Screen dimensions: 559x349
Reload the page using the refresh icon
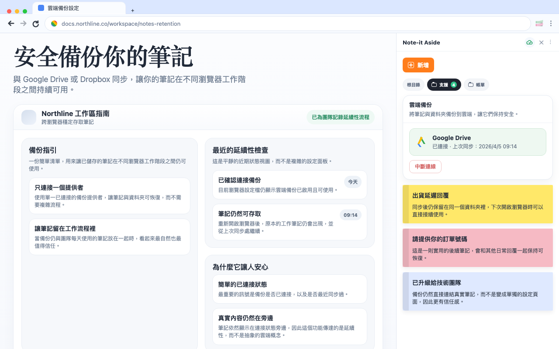(x=36, y=24)
